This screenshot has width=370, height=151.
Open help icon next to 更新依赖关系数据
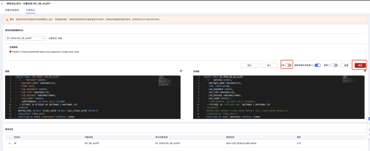point(312,65)
